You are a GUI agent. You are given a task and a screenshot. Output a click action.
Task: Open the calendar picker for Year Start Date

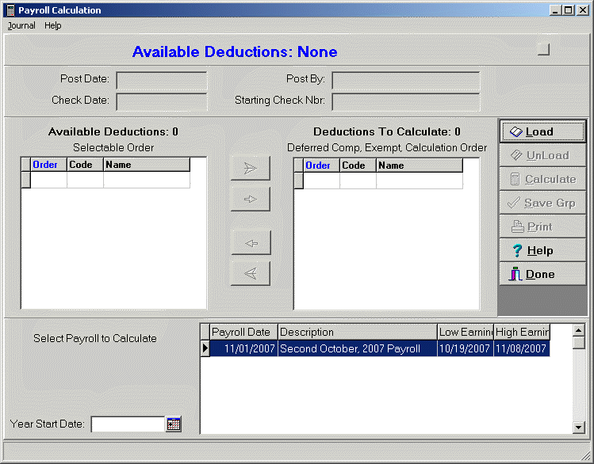[174, 424]
